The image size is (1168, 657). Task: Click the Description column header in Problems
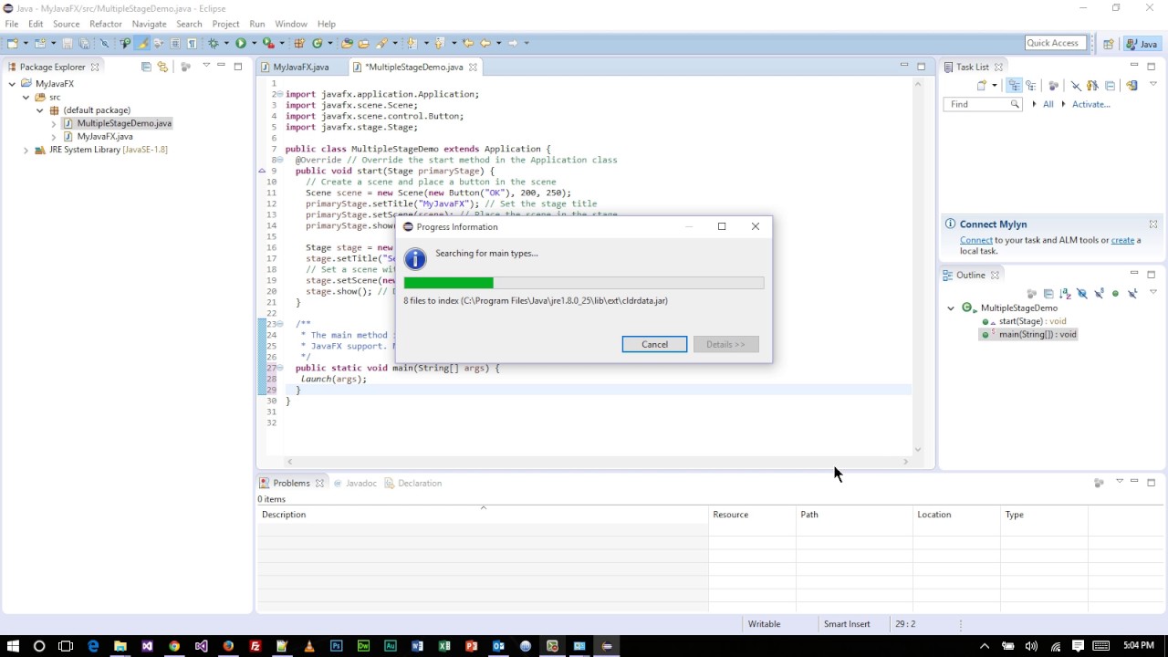point(483,515)
